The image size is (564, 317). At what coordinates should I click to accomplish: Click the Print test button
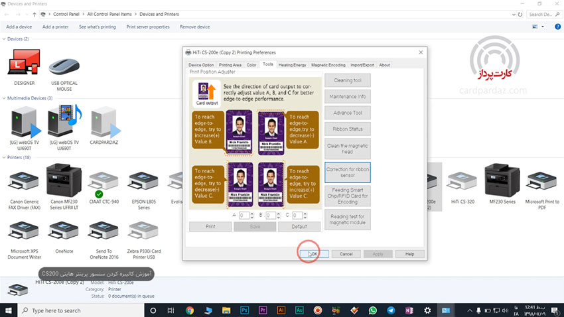(210, 226)
